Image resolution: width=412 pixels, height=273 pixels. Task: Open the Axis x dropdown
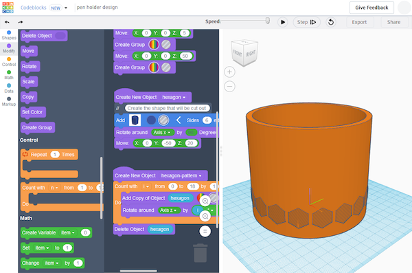click(162, 133)
